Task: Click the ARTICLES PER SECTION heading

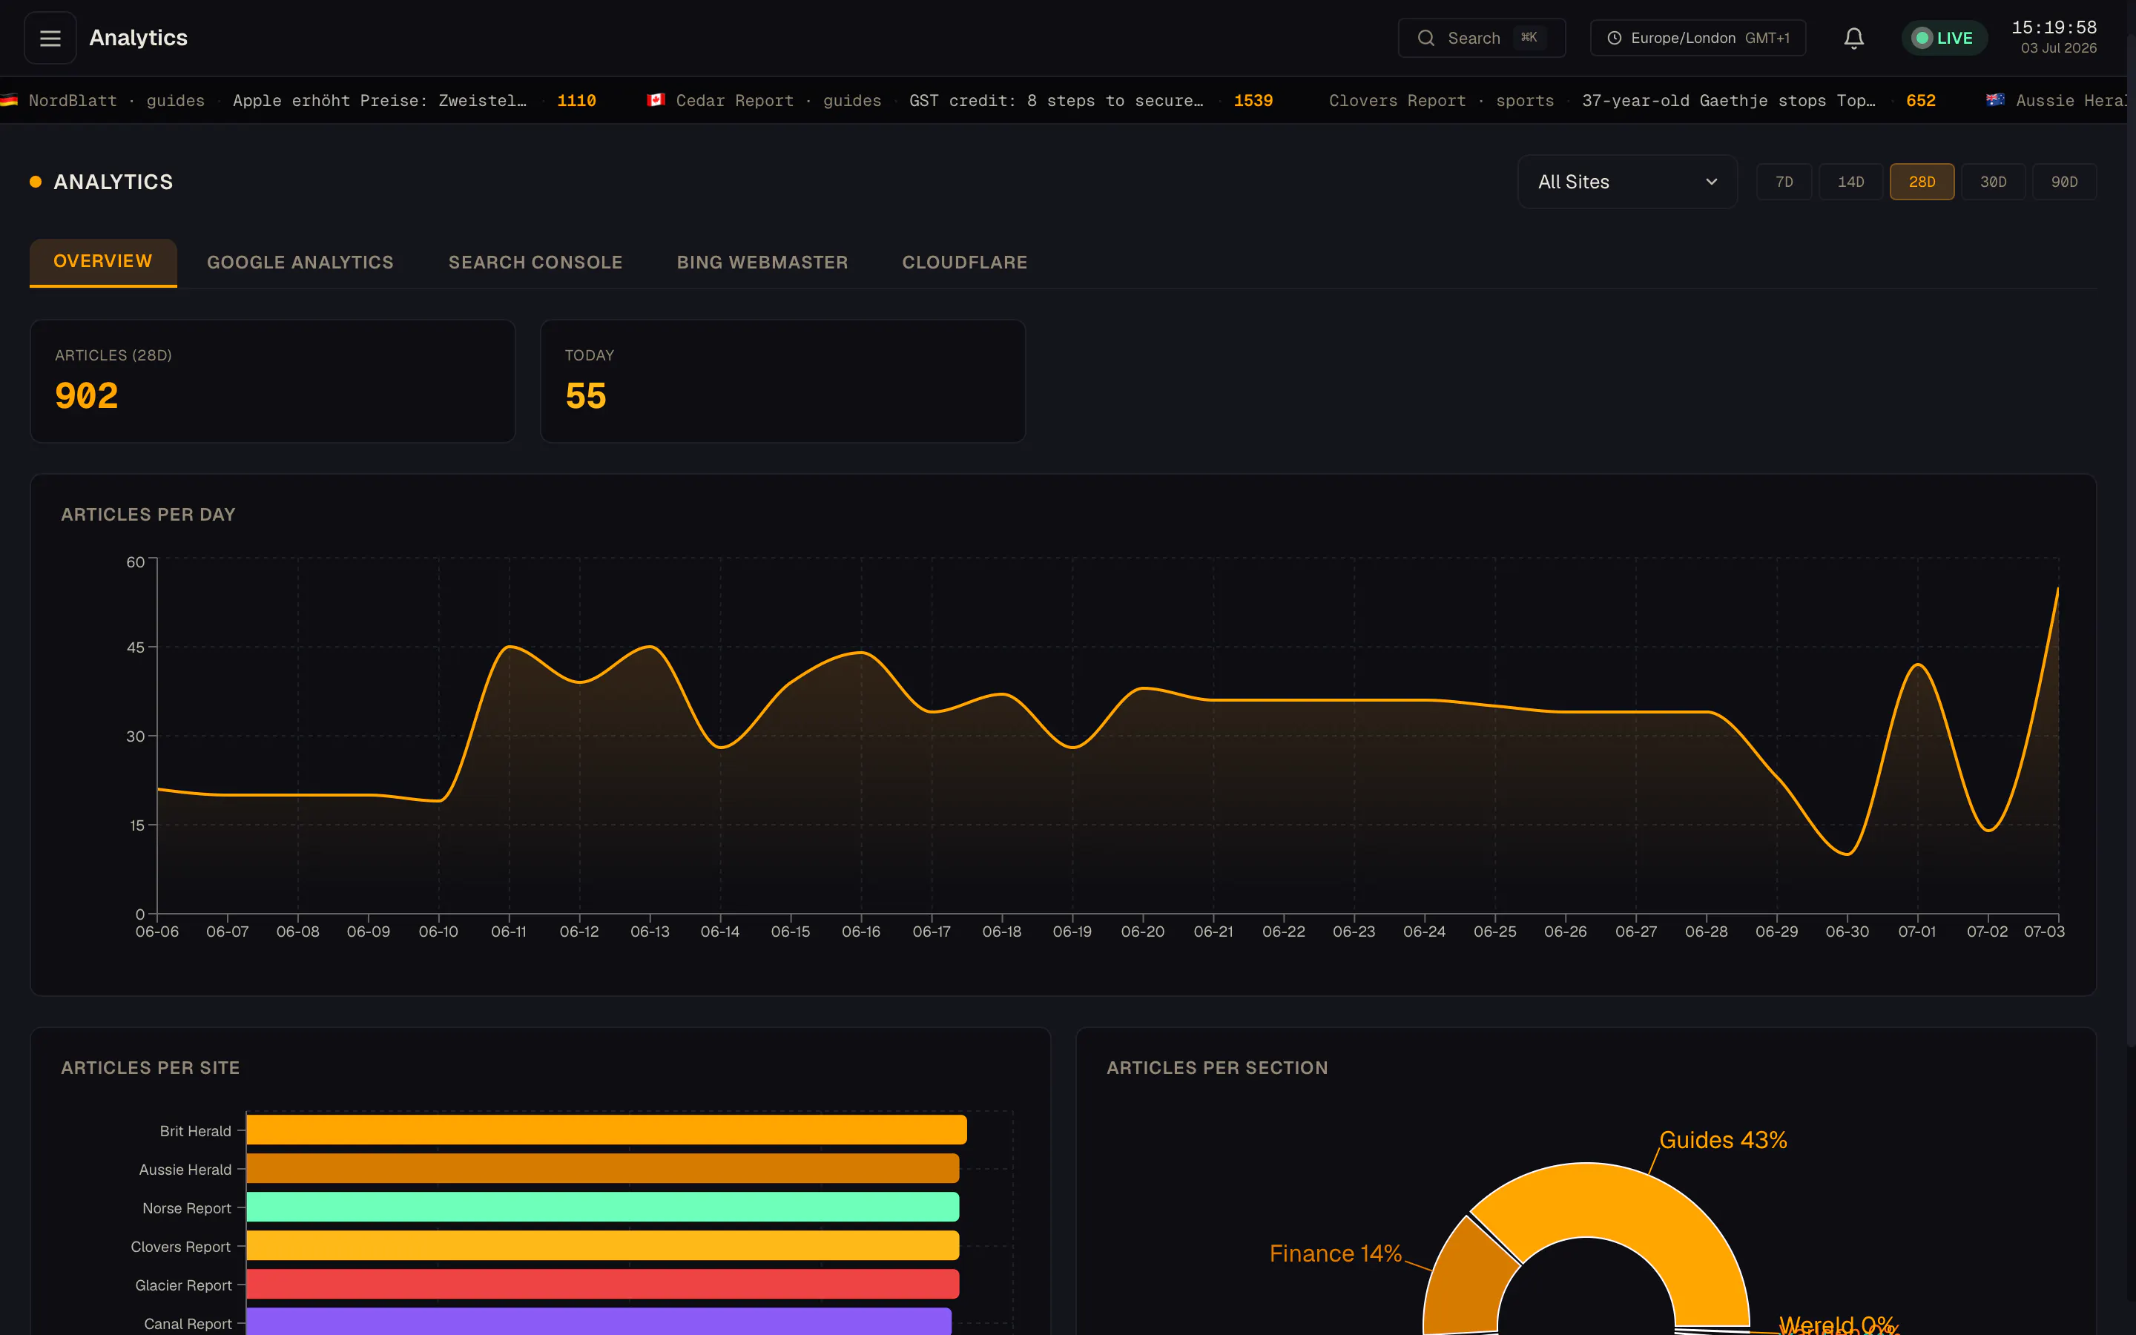Action: [x=1217, y=1067]
